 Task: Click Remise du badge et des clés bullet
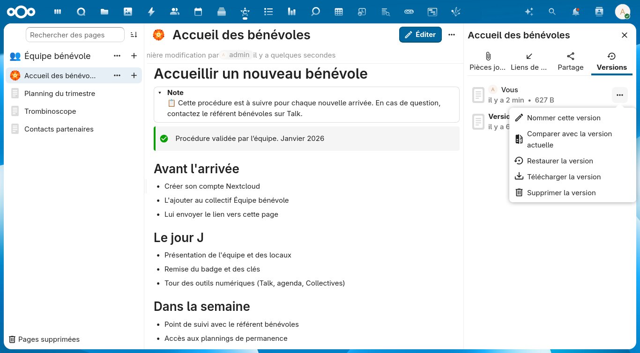point(212,269)
